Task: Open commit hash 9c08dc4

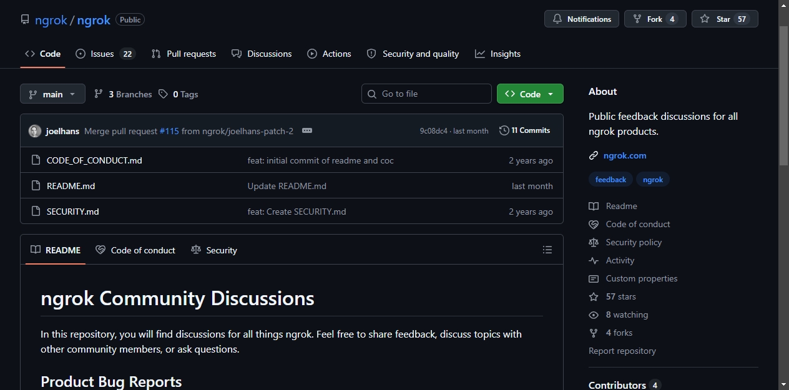Action: pos(433,131)
